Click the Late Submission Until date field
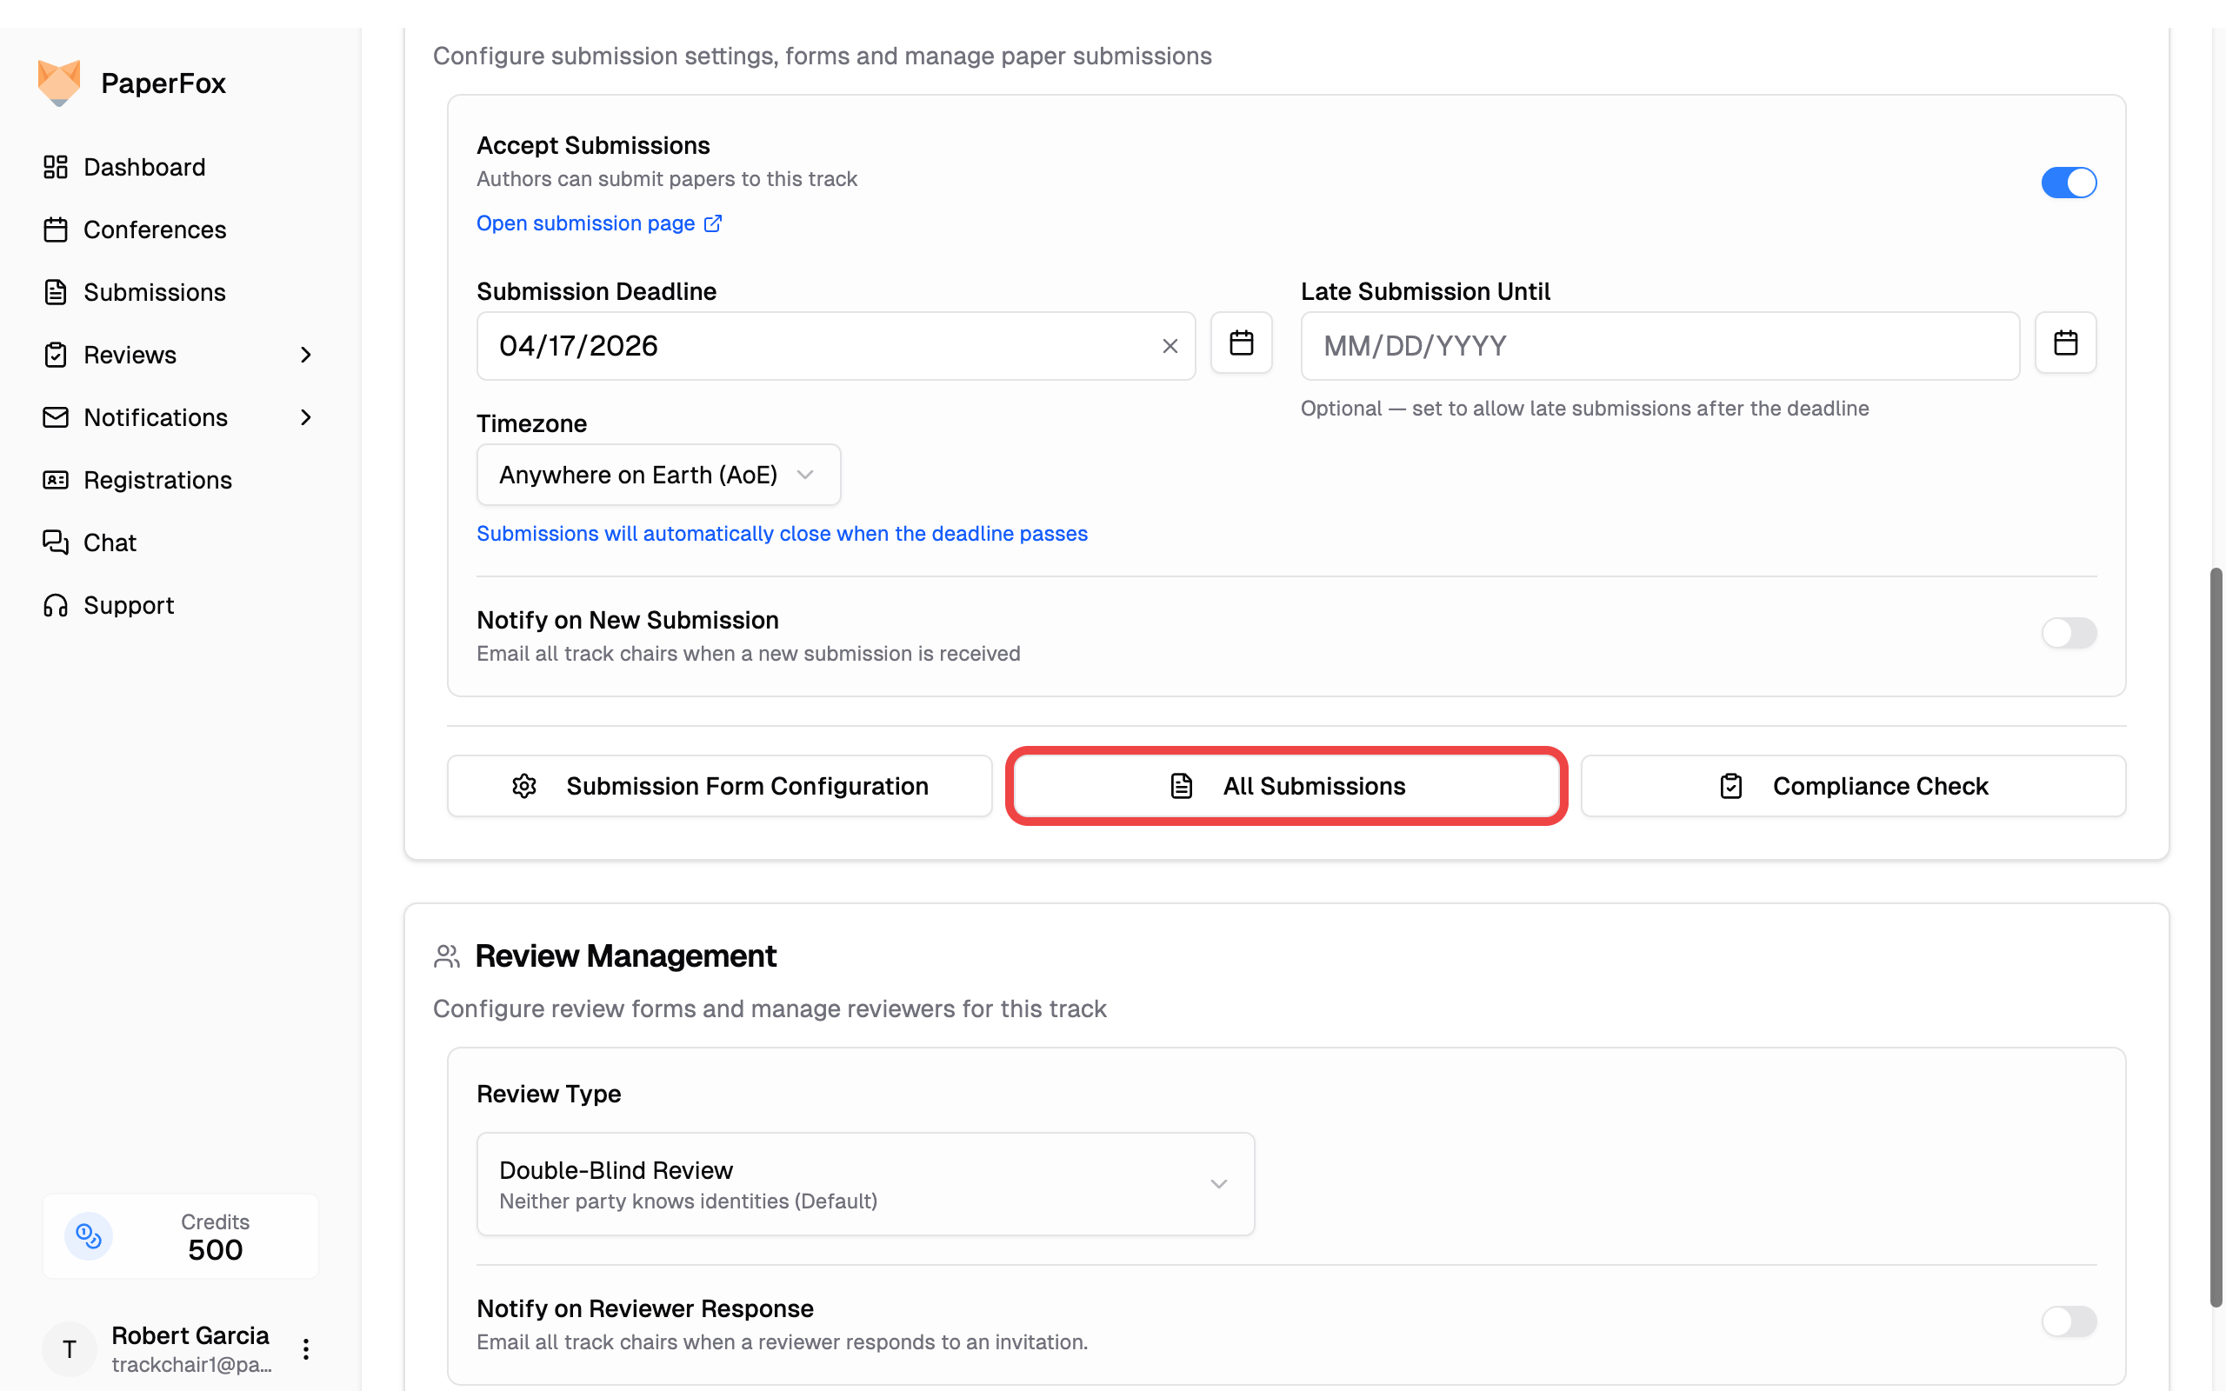This screenshot has width=2226, height=1391. (x=1658, y=346)
